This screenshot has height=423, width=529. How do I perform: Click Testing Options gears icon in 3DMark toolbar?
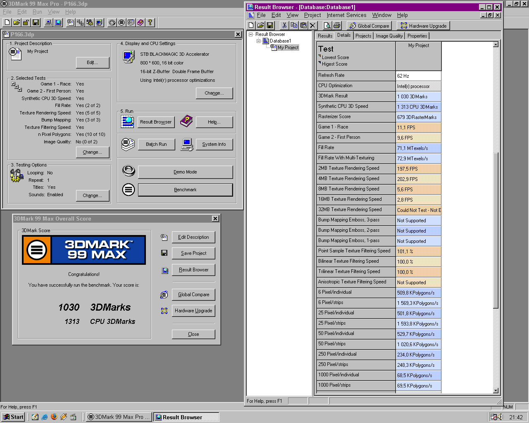[90, 23]
